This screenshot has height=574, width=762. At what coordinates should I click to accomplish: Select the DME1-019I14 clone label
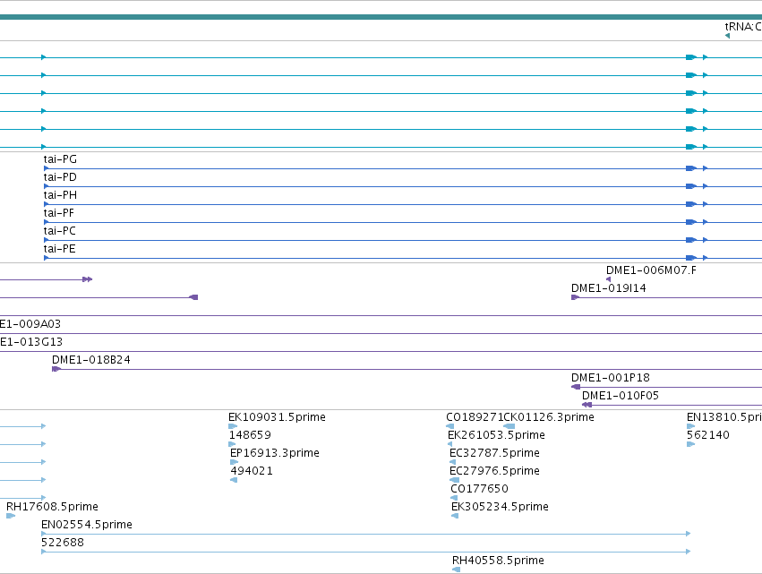608,288
